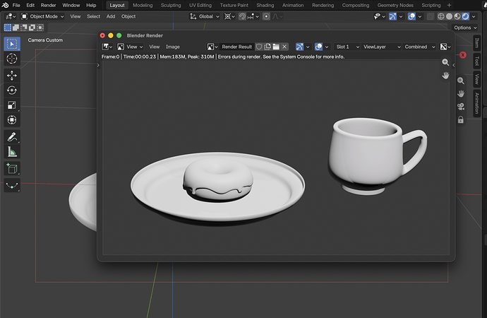This screenshot has height=318, width=487.
Task: Click the fake user shield icon
Action: (259, 47)
